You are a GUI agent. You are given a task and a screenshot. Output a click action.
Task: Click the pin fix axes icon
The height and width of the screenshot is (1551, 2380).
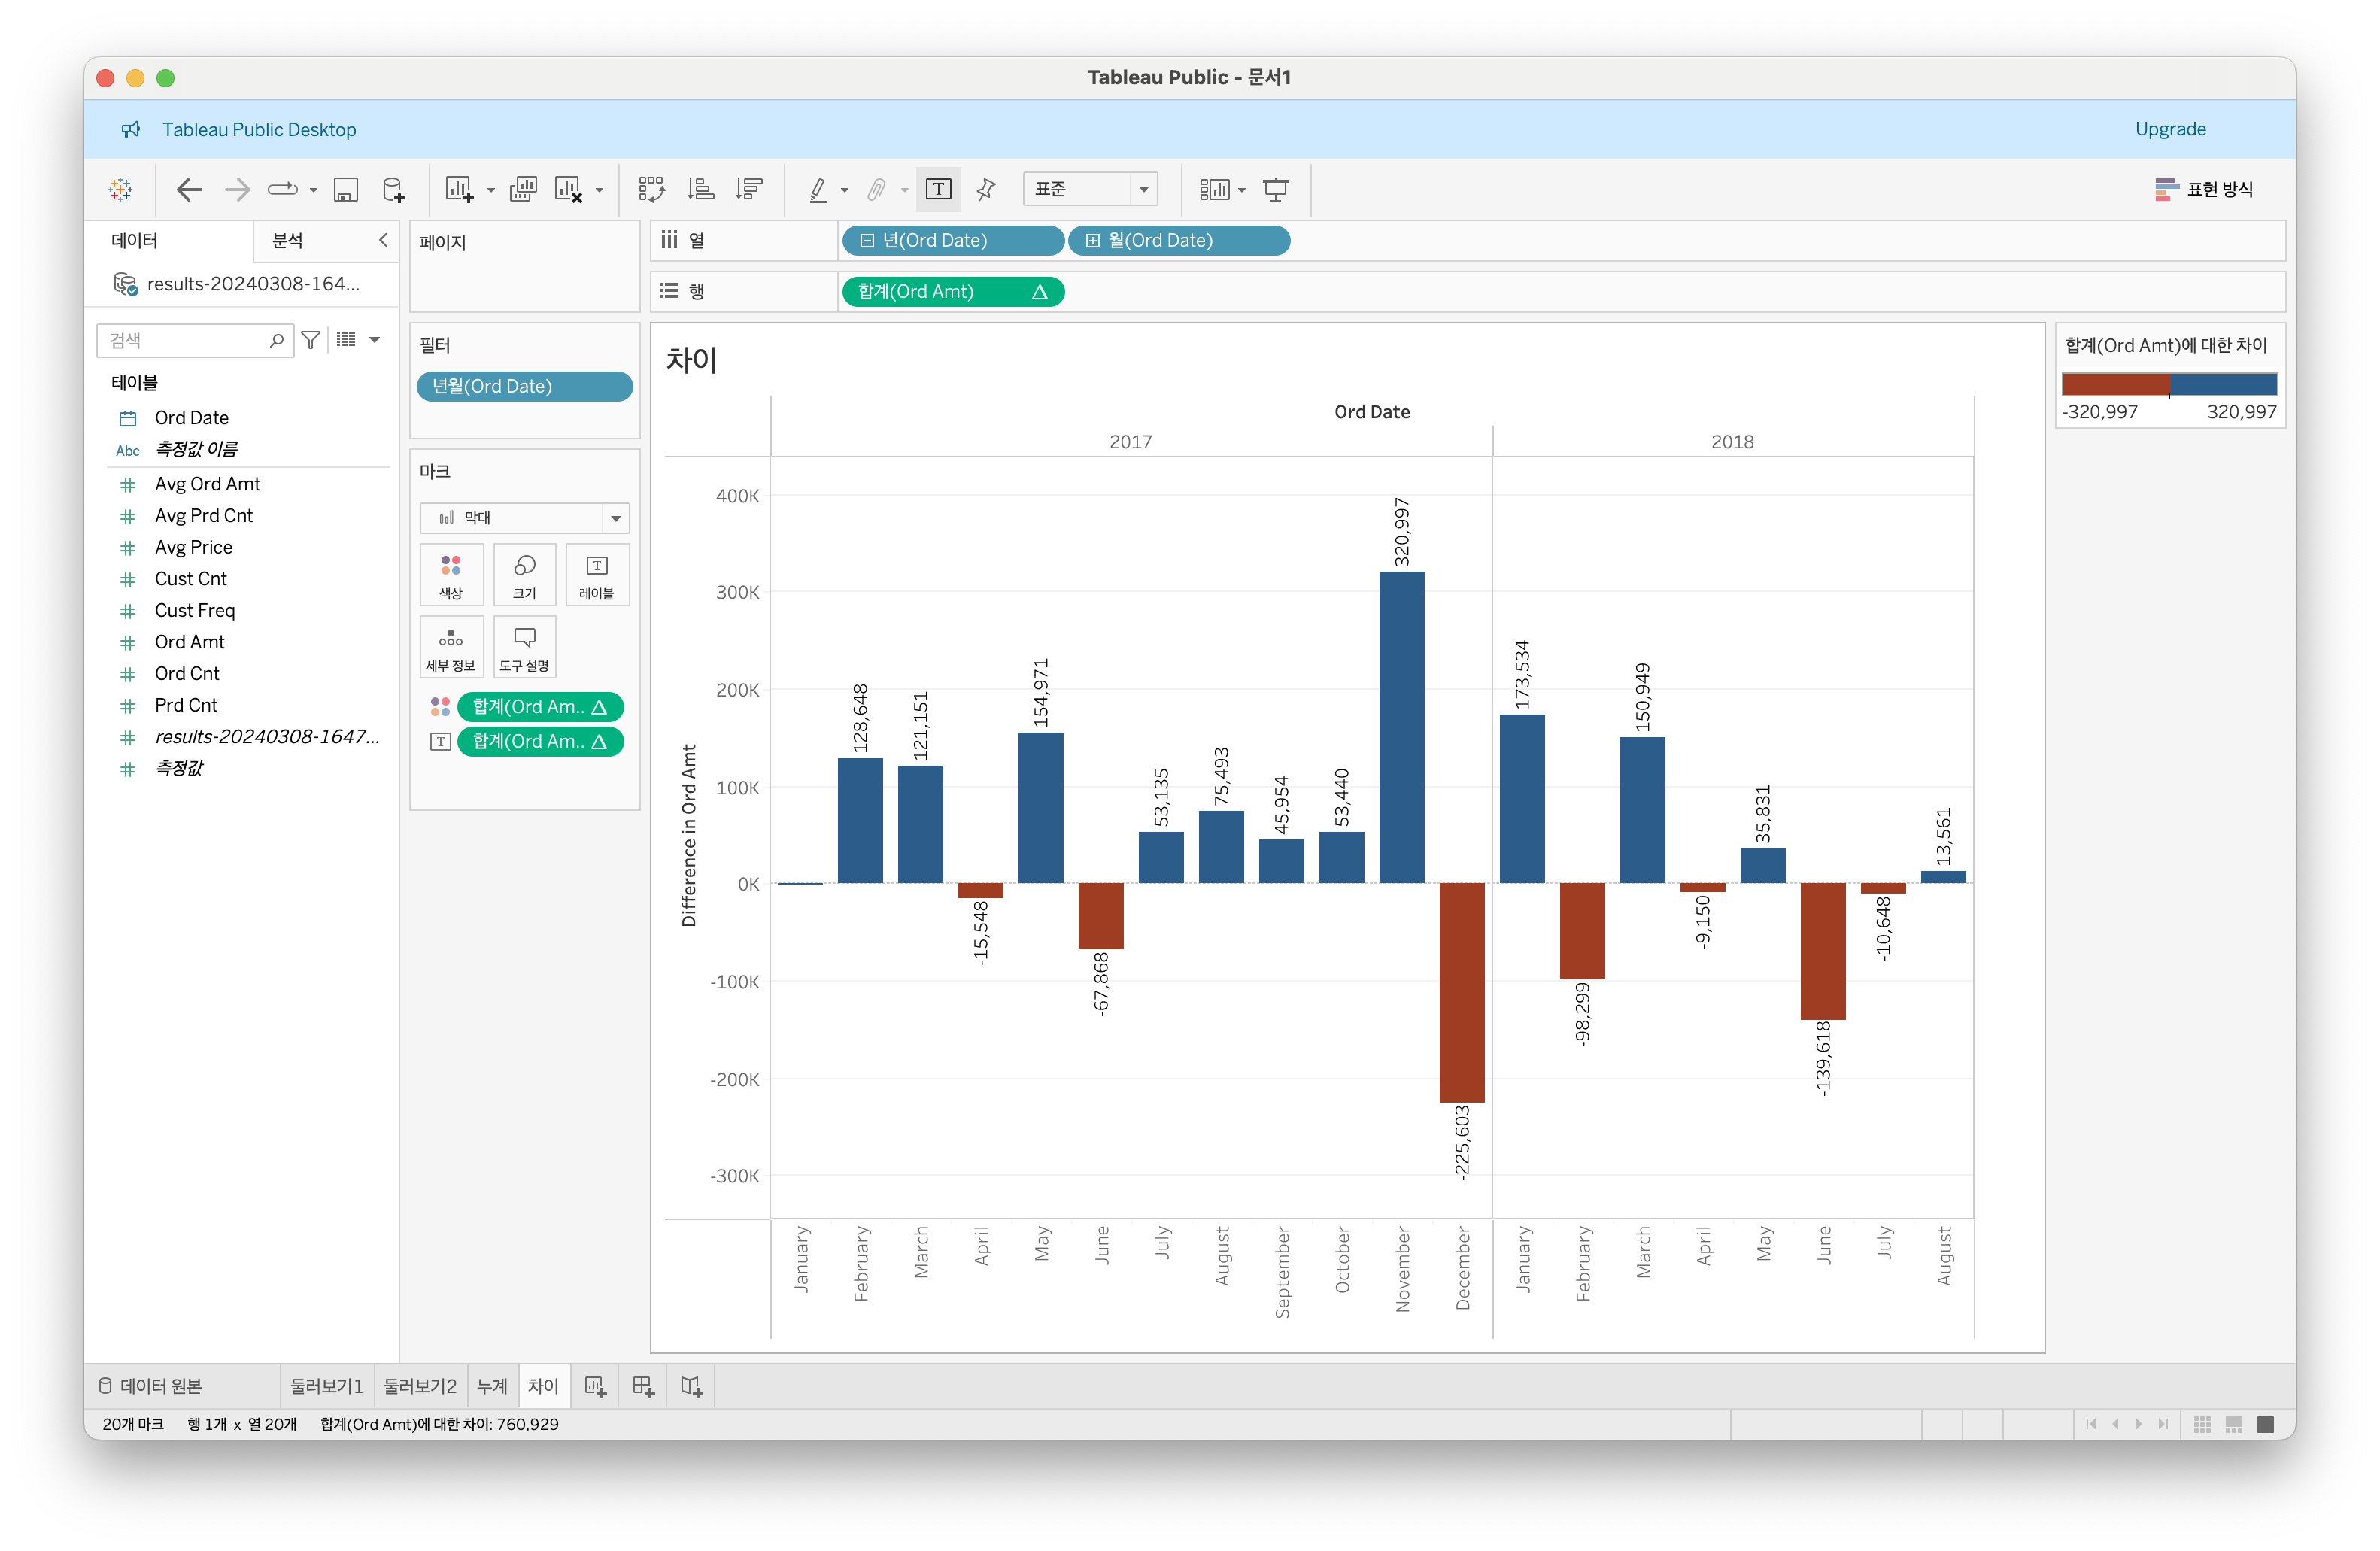click(986, 189)
